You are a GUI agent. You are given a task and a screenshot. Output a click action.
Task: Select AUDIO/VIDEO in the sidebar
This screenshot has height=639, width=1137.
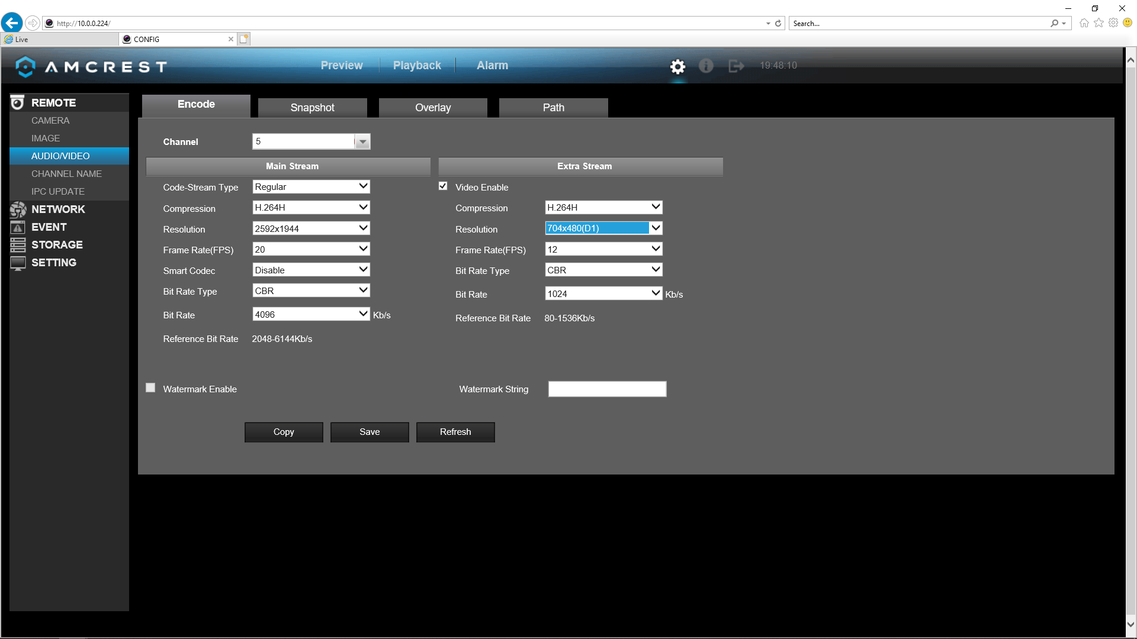pos(69,156)
